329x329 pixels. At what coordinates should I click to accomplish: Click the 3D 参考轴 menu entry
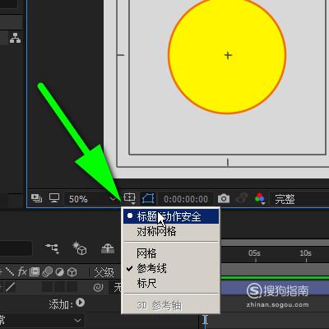[x=171, y=305]
